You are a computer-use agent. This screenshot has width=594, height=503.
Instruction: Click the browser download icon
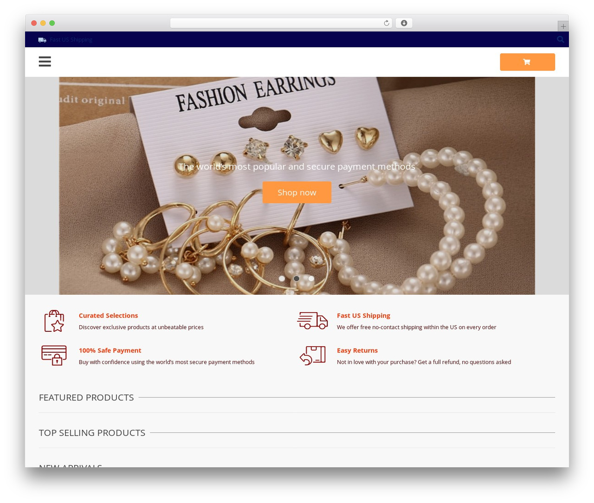(x=404, y=23)
